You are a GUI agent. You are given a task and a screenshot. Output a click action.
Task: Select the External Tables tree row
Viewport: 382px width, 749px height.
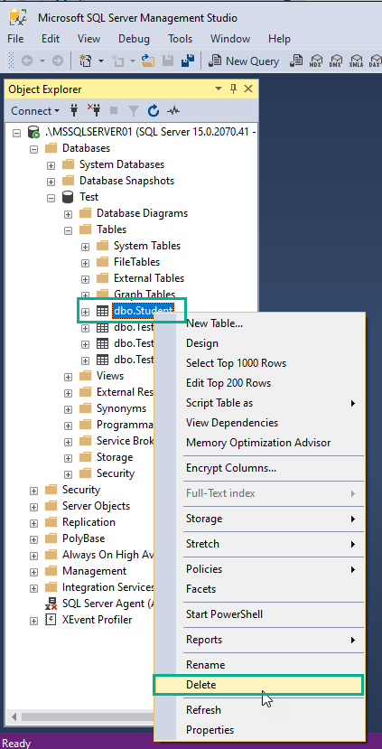coord(149,278)
